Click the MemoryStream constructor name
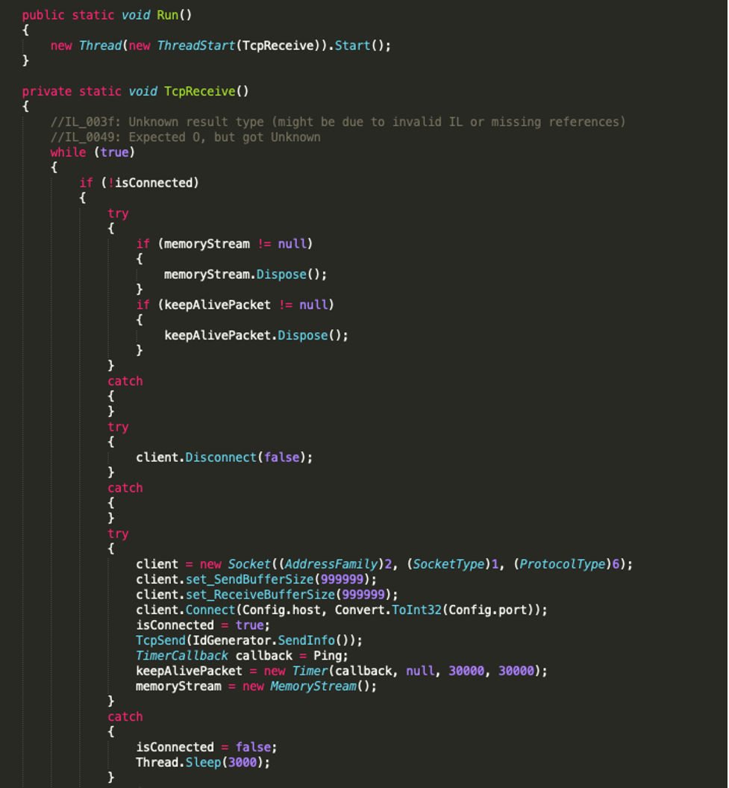 point(313,686)
